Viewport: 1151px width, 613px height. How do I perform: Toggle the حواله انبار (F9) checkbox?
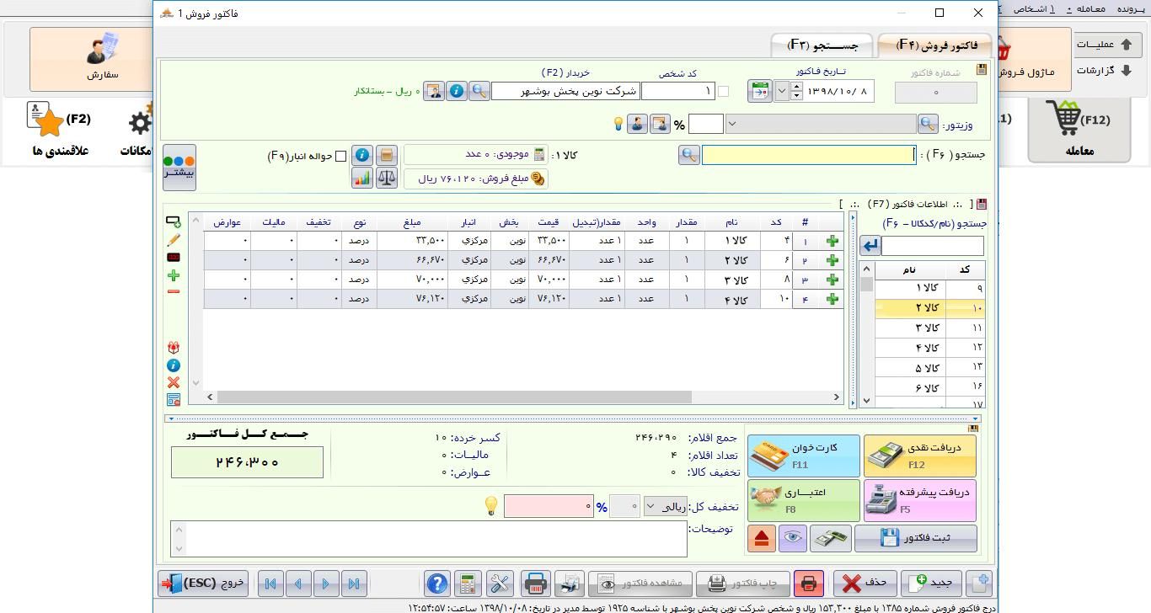pyautogui.click(x=341, y=156)
